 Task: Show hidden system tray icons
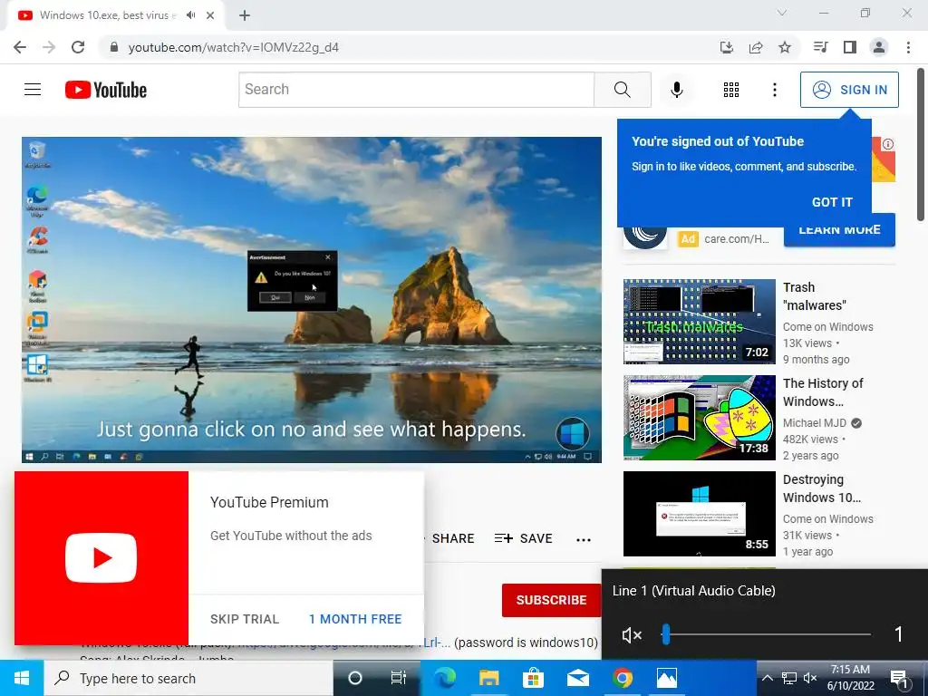point(767,678)
